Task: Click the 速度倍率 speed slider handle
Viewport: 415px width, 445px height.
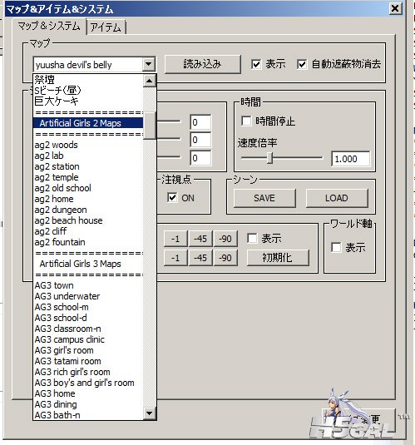Action: (x=270, y=158)
